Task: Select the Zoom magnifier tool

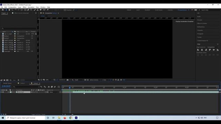Action: click(12, 10)
